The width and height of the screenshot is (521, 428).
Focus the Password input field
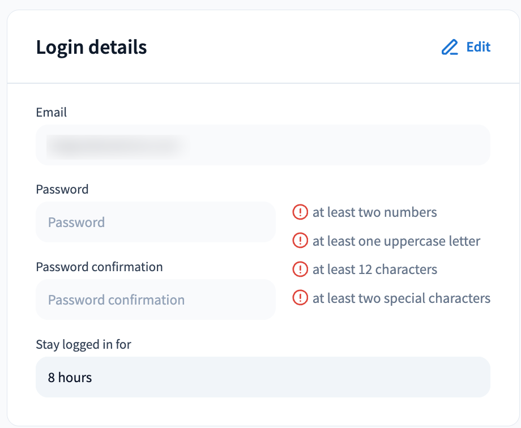point(156,222)
